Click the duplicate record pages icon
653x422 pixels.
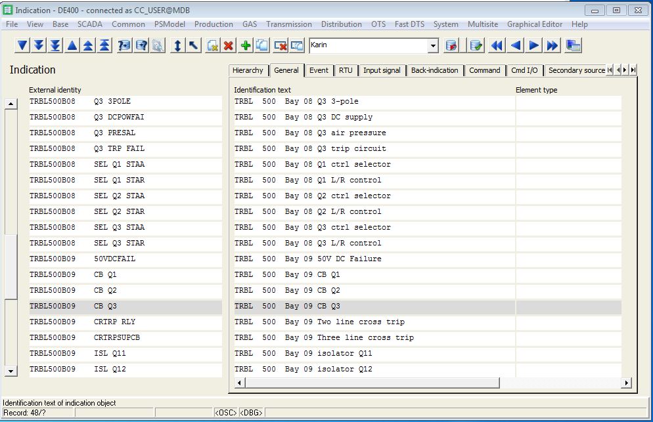click(262, 45)
